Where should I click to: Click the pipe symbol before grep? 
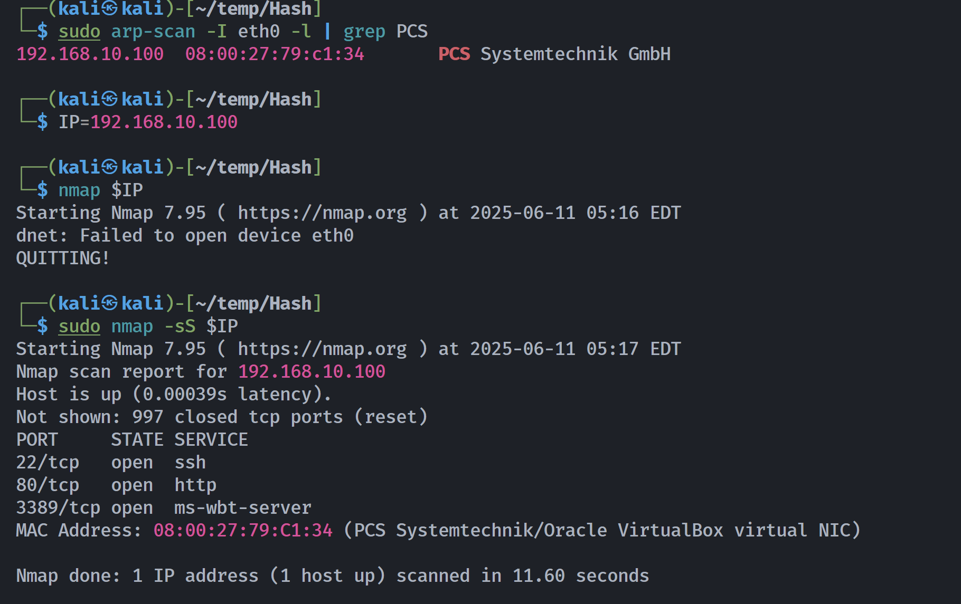pos(327,31)
